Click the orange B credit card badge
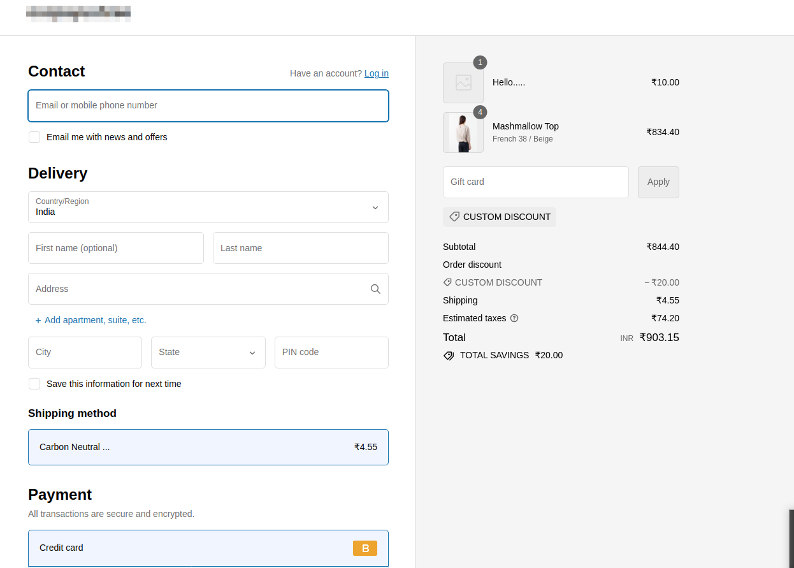 365,548
